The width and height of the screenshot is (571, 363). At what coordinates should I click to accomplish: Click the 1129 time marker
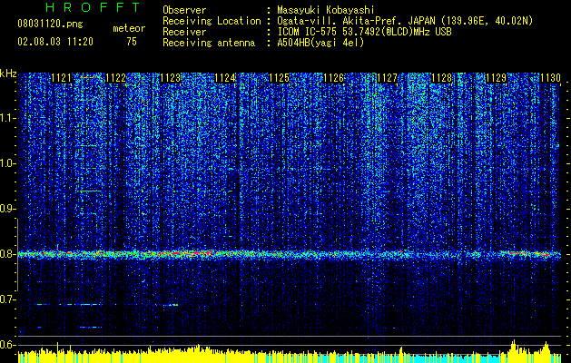tap(497, 77)
